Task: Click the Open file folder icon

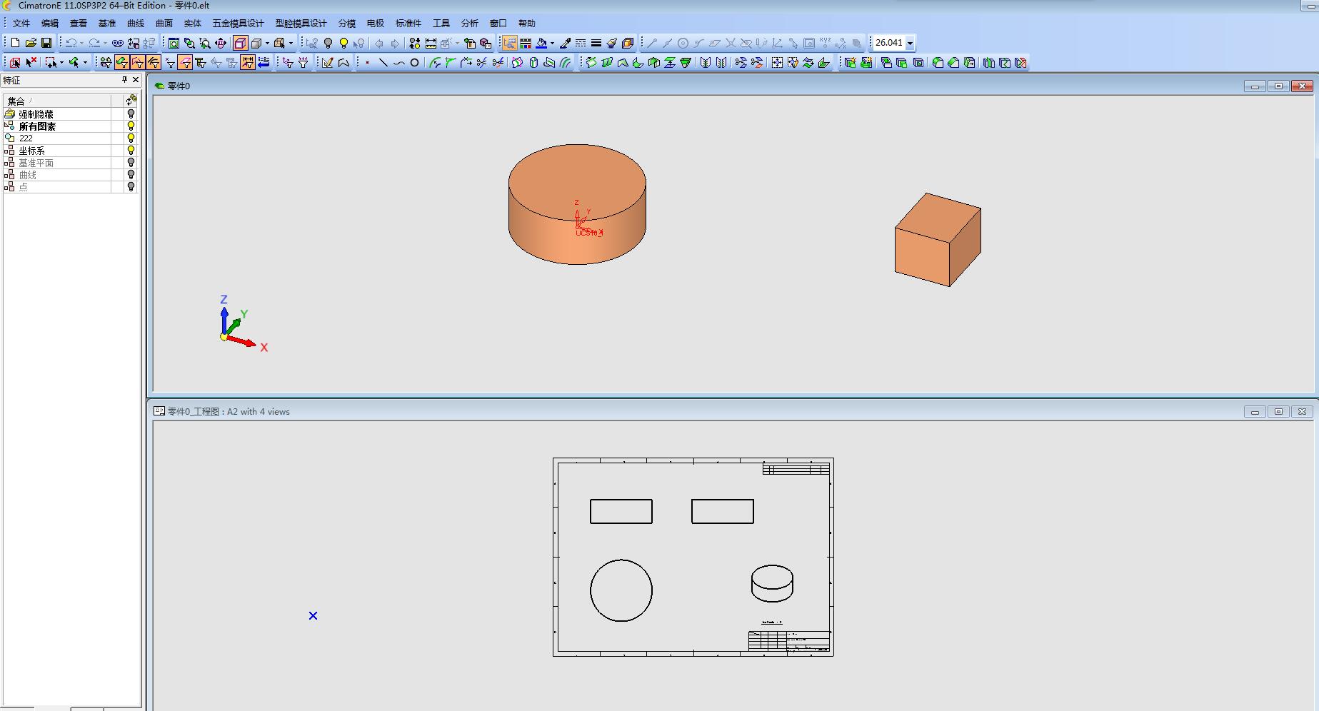Action: [31, 43]
